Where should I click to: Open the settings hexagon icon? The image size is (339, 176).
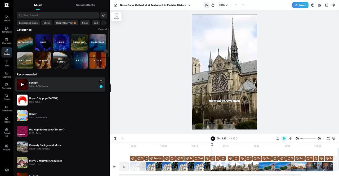coord(333,5)
